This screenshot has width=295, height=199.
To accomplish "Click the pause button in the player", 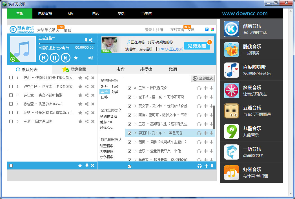I will 55,58.
